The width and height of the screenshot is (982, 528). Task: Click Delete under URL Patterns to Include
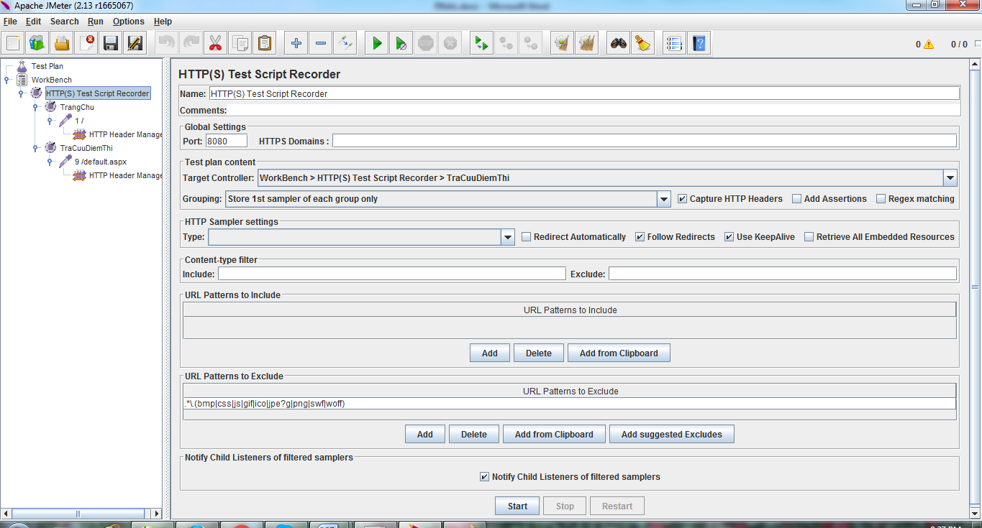click(x=539, y=353)
